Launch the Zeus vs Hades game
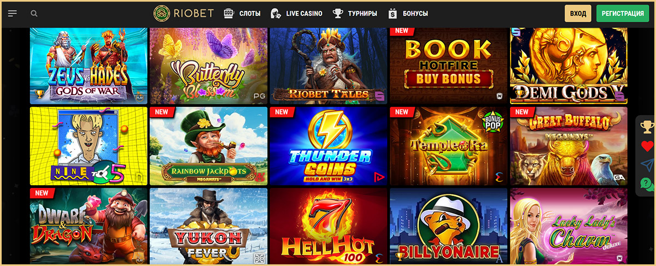 (x=89, y=66)
